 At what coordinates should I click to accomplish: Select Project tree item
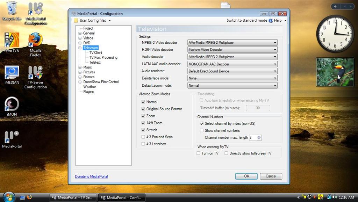coord(88,28)
